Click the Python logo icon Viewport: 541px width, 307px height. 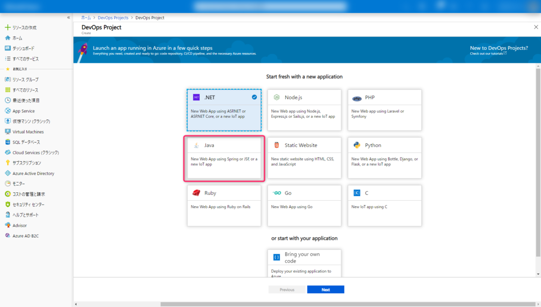[357, 145]
